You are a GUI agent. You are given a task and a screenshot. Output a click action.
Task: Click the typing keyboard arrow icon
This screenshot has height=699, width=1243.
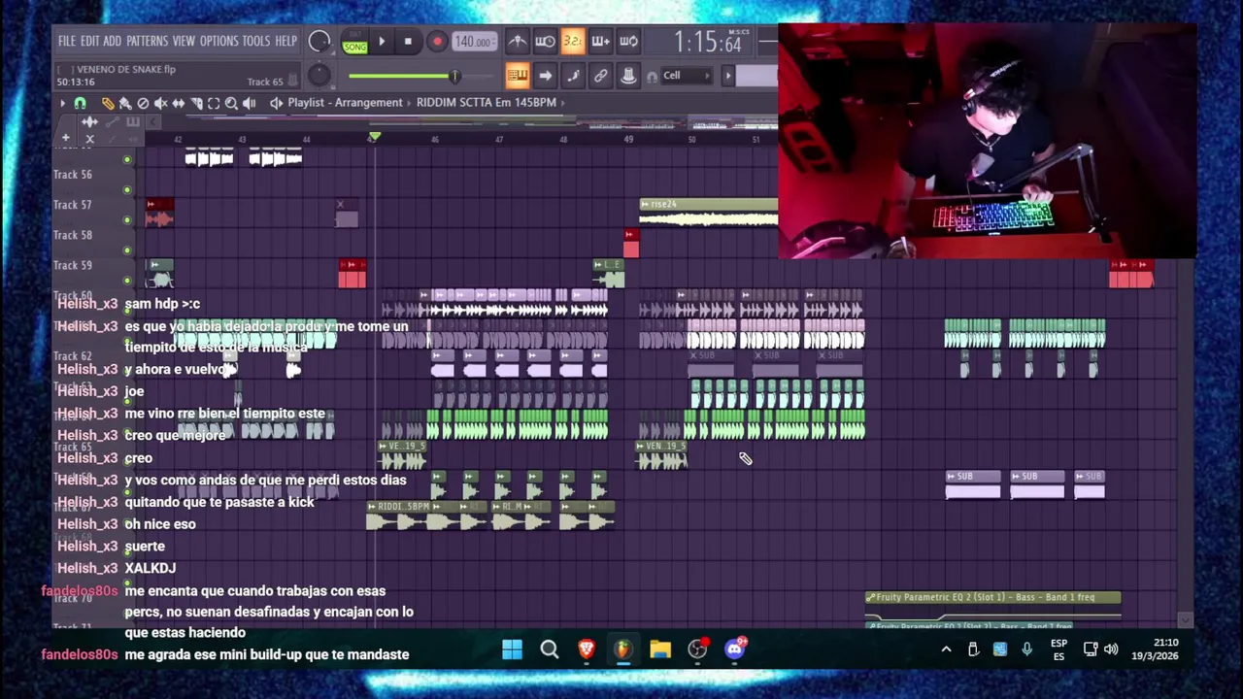[545, 76]
